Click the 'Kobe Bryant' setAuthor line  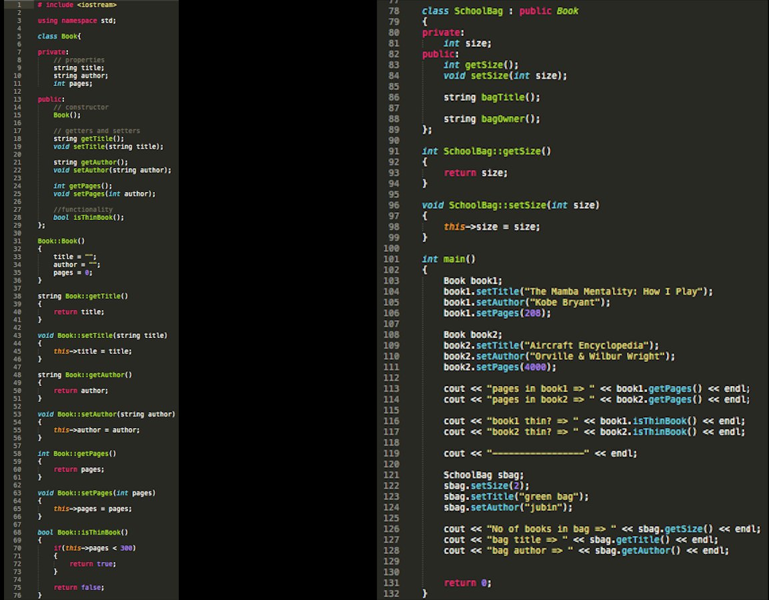[527, 302]
